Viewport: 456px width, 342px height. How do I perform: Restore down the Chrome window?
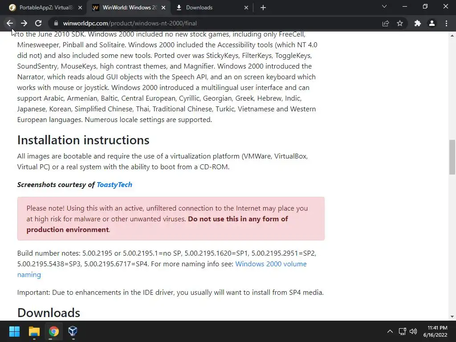[x=425, y=6]
